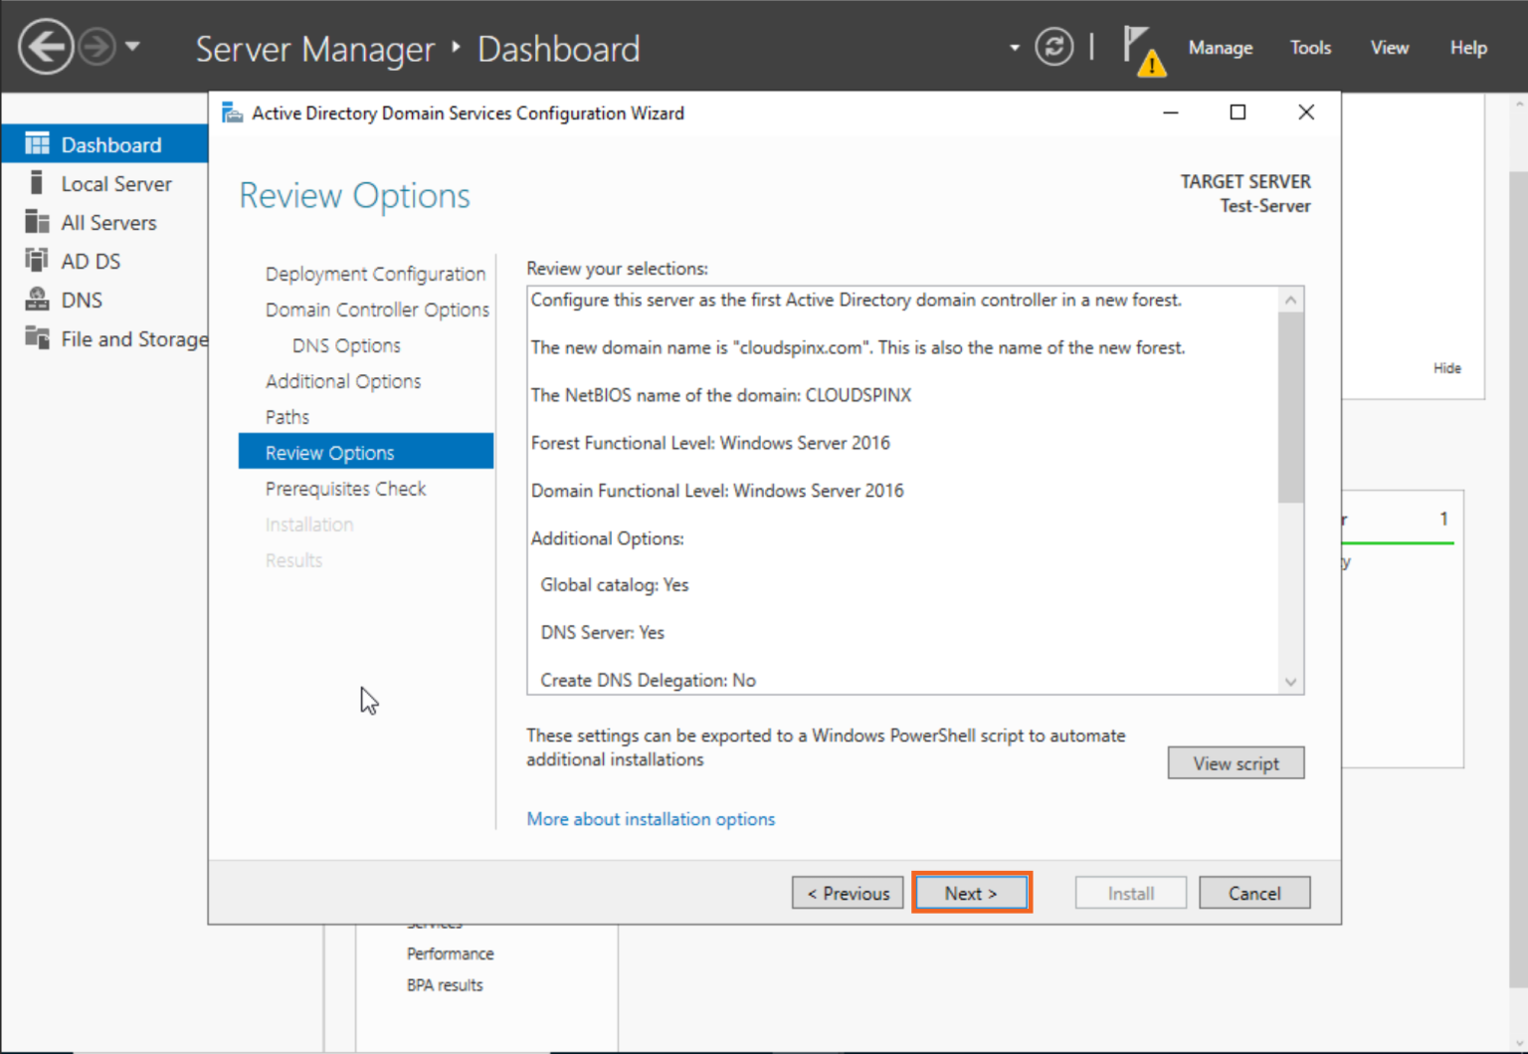This screenshot has width=1528, height=1054.
Task: Select the Dashboard icon in the sidebar
Action: (37, 143)
